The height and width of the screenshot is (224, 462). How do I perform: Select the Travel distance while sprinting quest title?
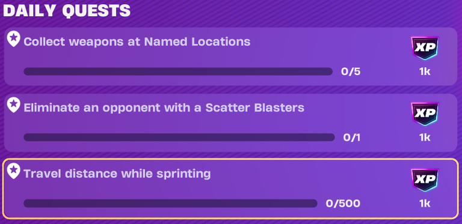[x=117, y=174]
